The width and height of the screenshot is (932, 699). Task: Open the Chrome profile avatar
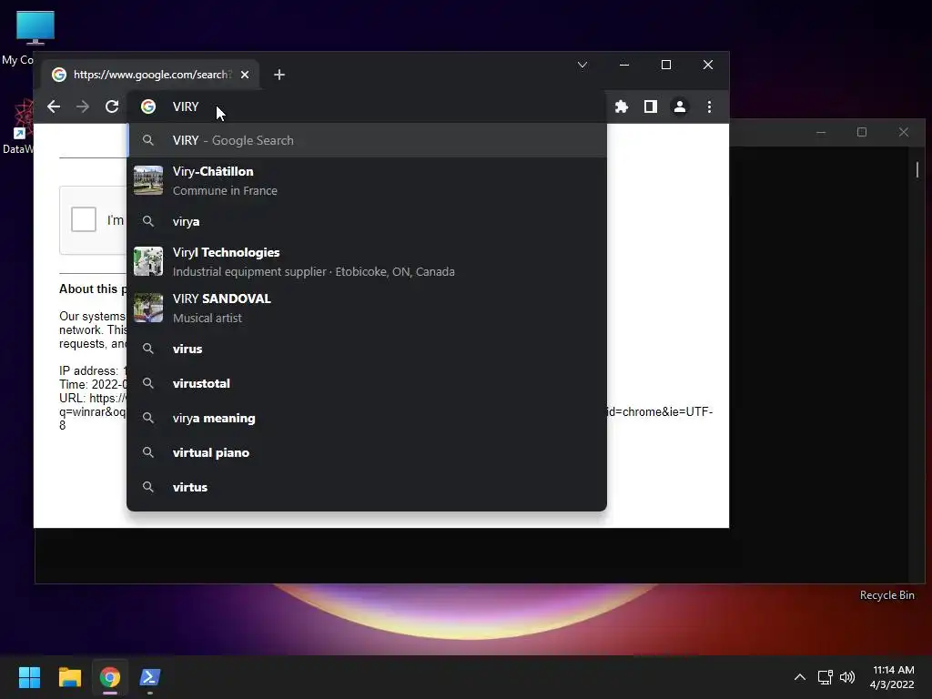click(679, 106)
